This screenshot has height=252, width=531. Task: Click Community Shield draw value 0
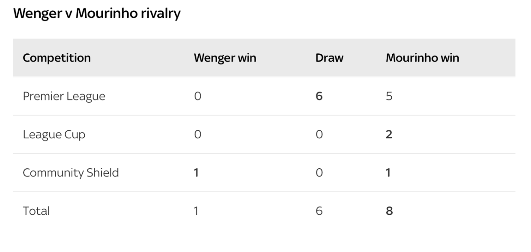point(319,173)
